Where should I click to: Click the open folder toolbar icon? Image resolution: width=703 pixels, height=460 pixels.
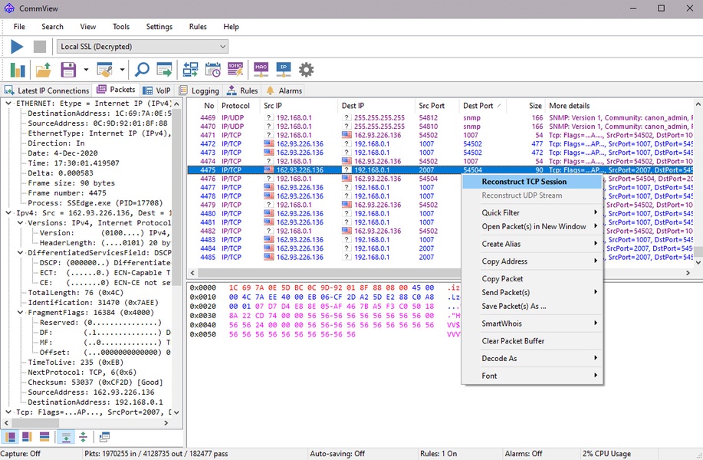[x=44, y=70]
